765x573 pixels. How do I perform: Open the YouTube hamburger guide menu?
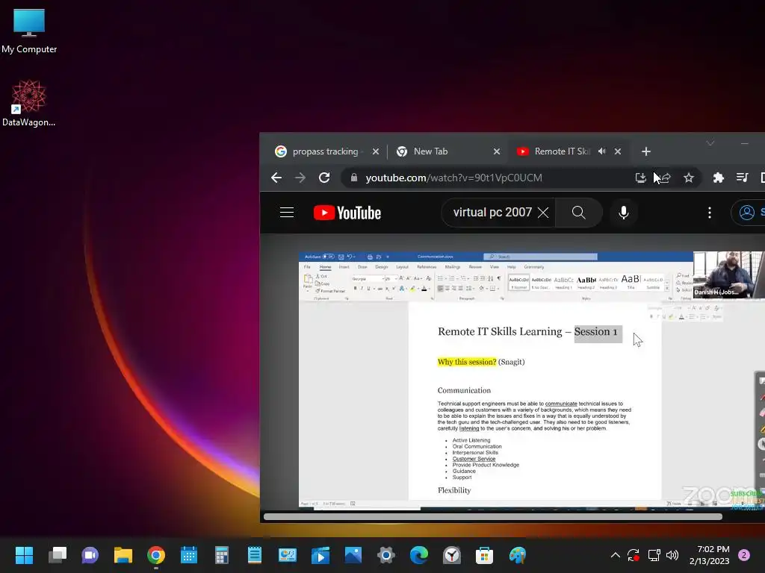[287, 213]
